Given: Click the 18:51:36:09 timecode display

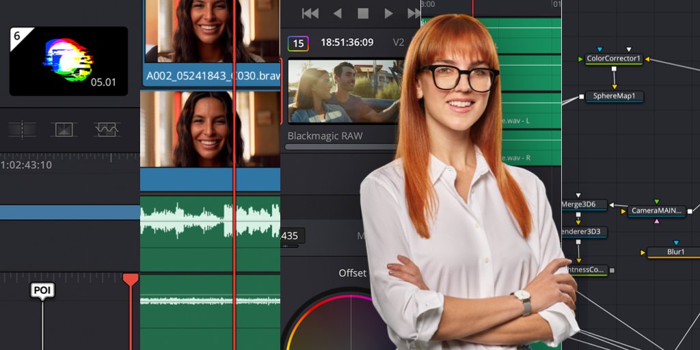Looking at the screenshot, I should point(347,42).
